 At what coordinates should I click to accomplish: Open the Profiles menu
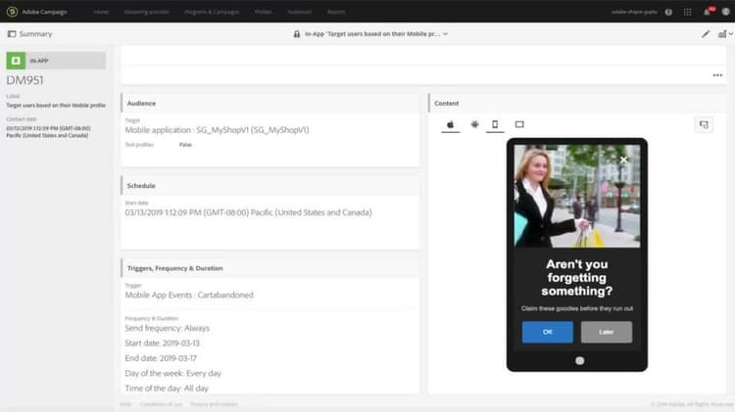(264, 12)
